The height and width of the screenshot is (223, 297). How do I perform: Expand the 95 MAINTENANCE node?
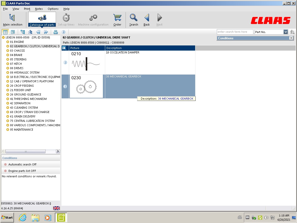point(8,130)
